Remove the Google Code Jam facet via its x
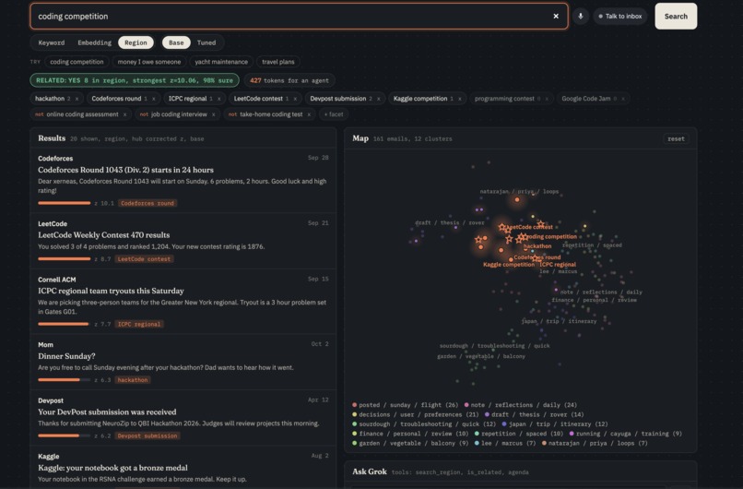The height and width of the screenshot is (489, 743). click(x=622, y=99)
